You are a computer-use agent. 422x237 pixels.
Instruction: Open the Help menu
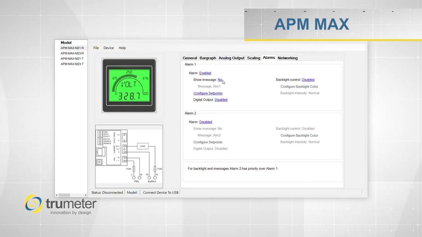tap(122, 48)
